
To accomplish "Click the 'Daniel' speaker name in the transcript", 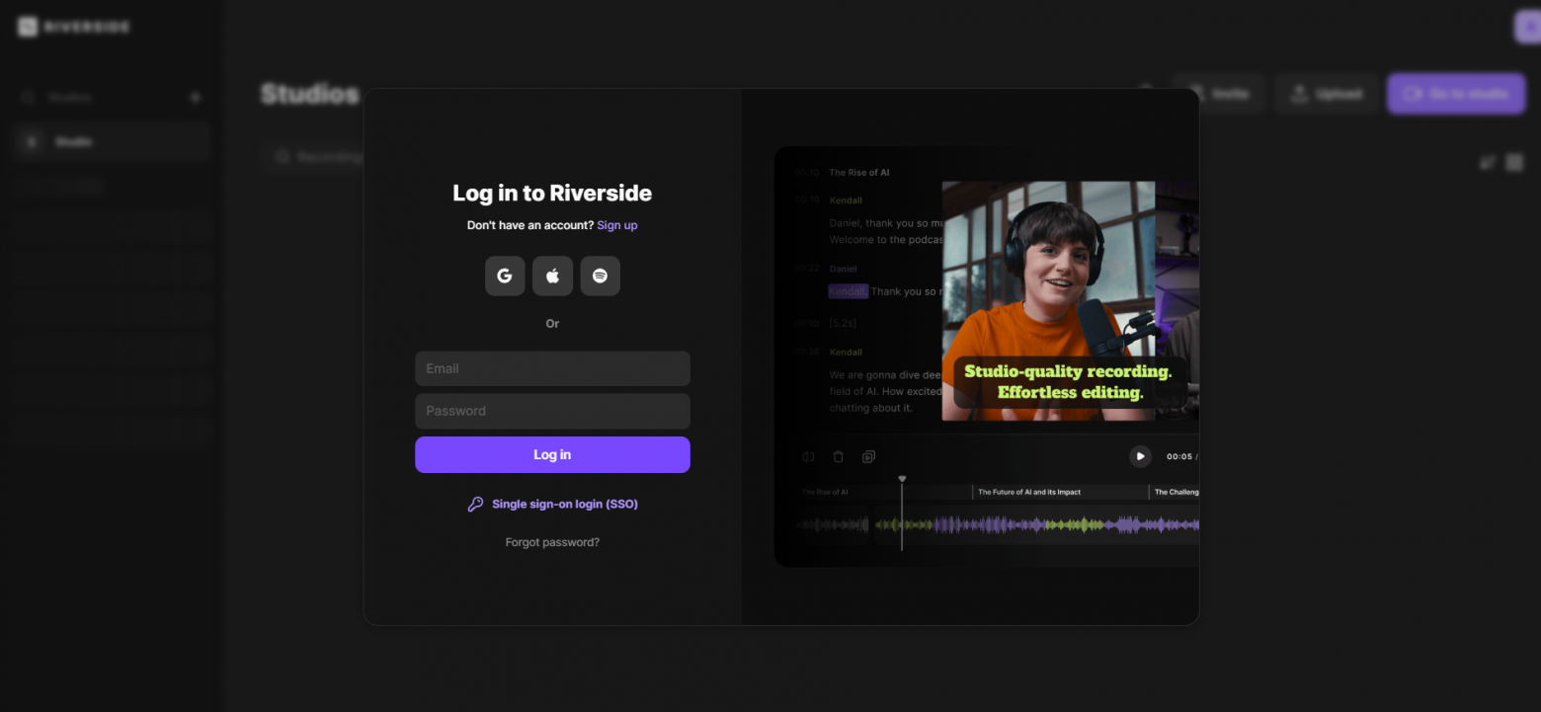I will [x=843, y=269].
